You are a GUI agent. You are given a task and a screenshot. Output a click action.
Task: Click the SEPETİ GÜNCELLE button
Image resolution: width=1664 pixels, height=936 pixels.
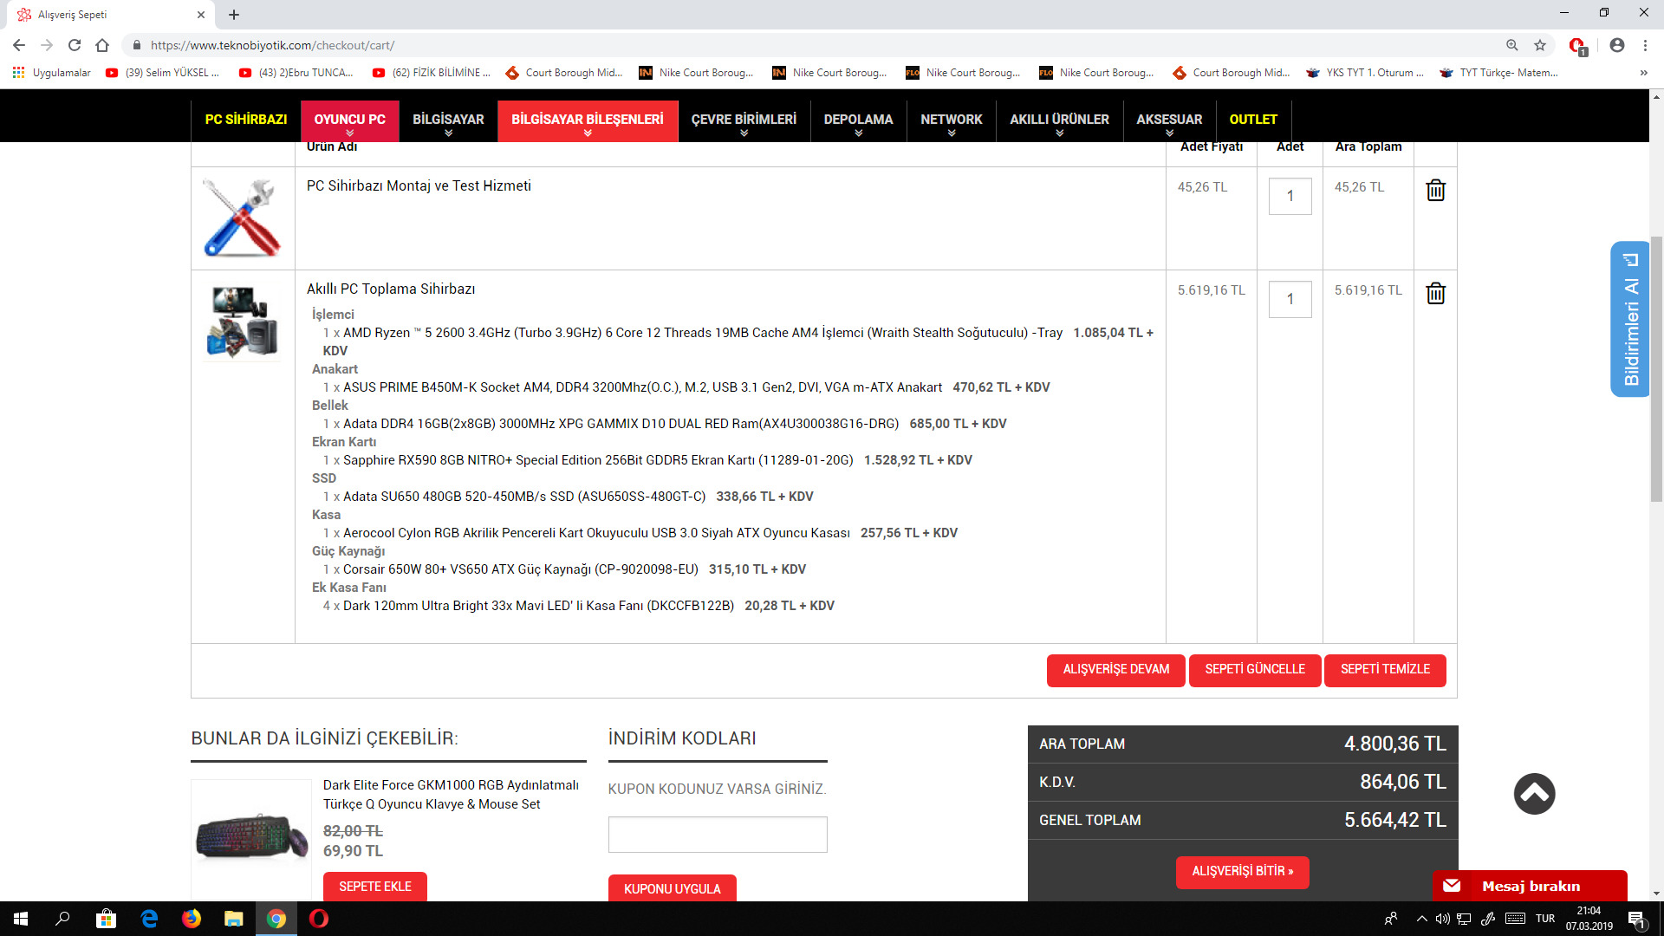click(x=1254, y=669)
